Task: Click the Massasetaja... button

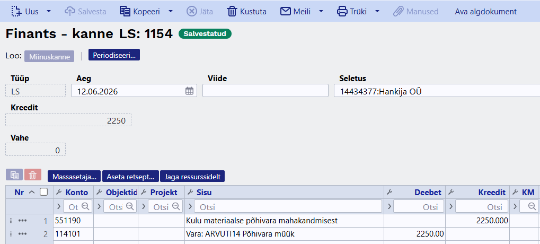Action: 74,177
